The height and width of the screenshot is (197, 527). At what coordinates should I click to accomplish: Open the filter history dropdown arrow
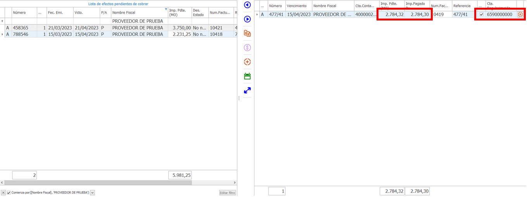pos(92,192)
